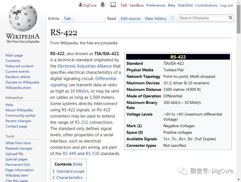Image resolution: width=241 pixels, height=182 pixels.
Task: Select the Edit source tab
Action: [130, 18]
